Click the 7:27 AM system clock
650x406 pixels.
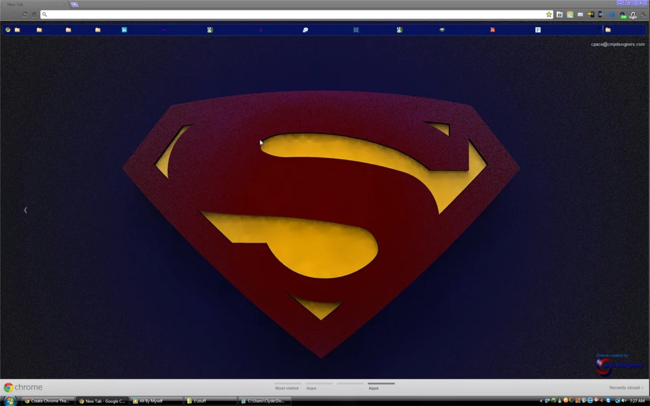(x=637, y=401)
